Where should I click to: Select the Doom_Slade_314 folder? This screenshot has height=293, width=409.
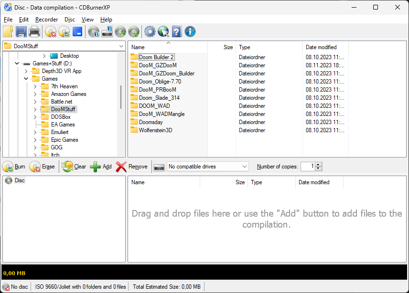tap(159, 98)
